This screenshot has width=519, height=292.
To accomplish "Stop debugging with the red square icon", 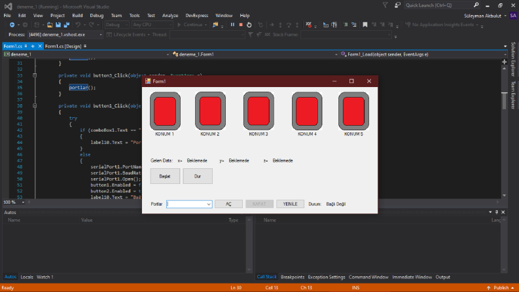I will click(241, 25).
